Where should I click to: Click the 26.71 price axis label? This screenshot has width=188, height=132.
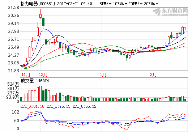13,39
